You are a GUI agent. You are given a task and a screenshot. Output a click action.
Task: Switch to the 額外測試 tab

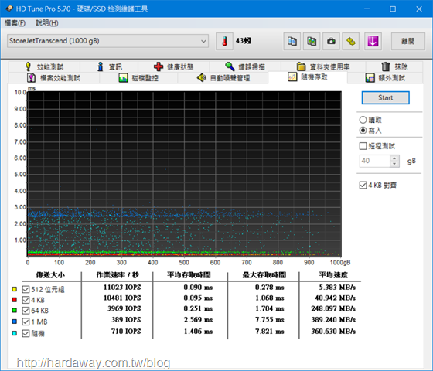tap(385, 78)
